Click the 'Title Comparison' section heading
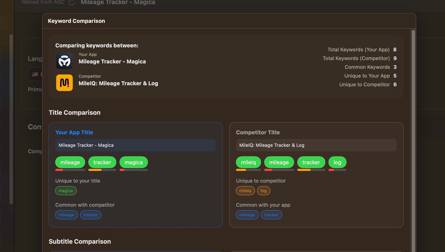Viewport: 445px width, 252px height. [x=75, y=113]
